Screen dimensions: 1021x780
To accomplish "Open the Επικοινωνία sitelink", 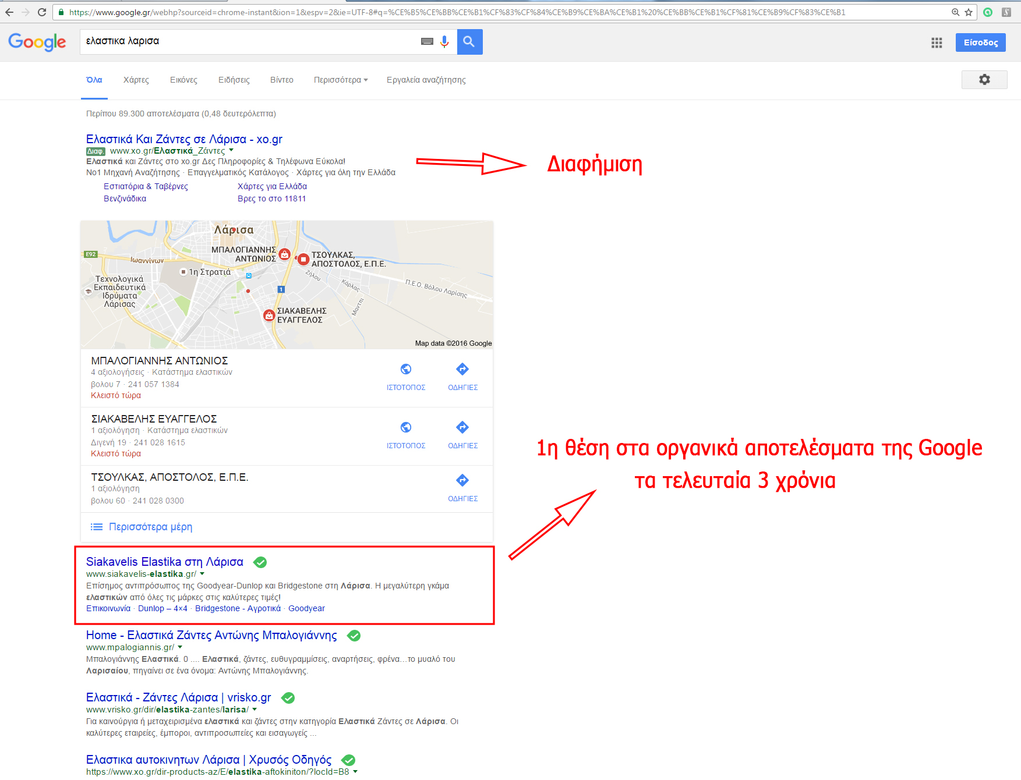I will [108, 608].
